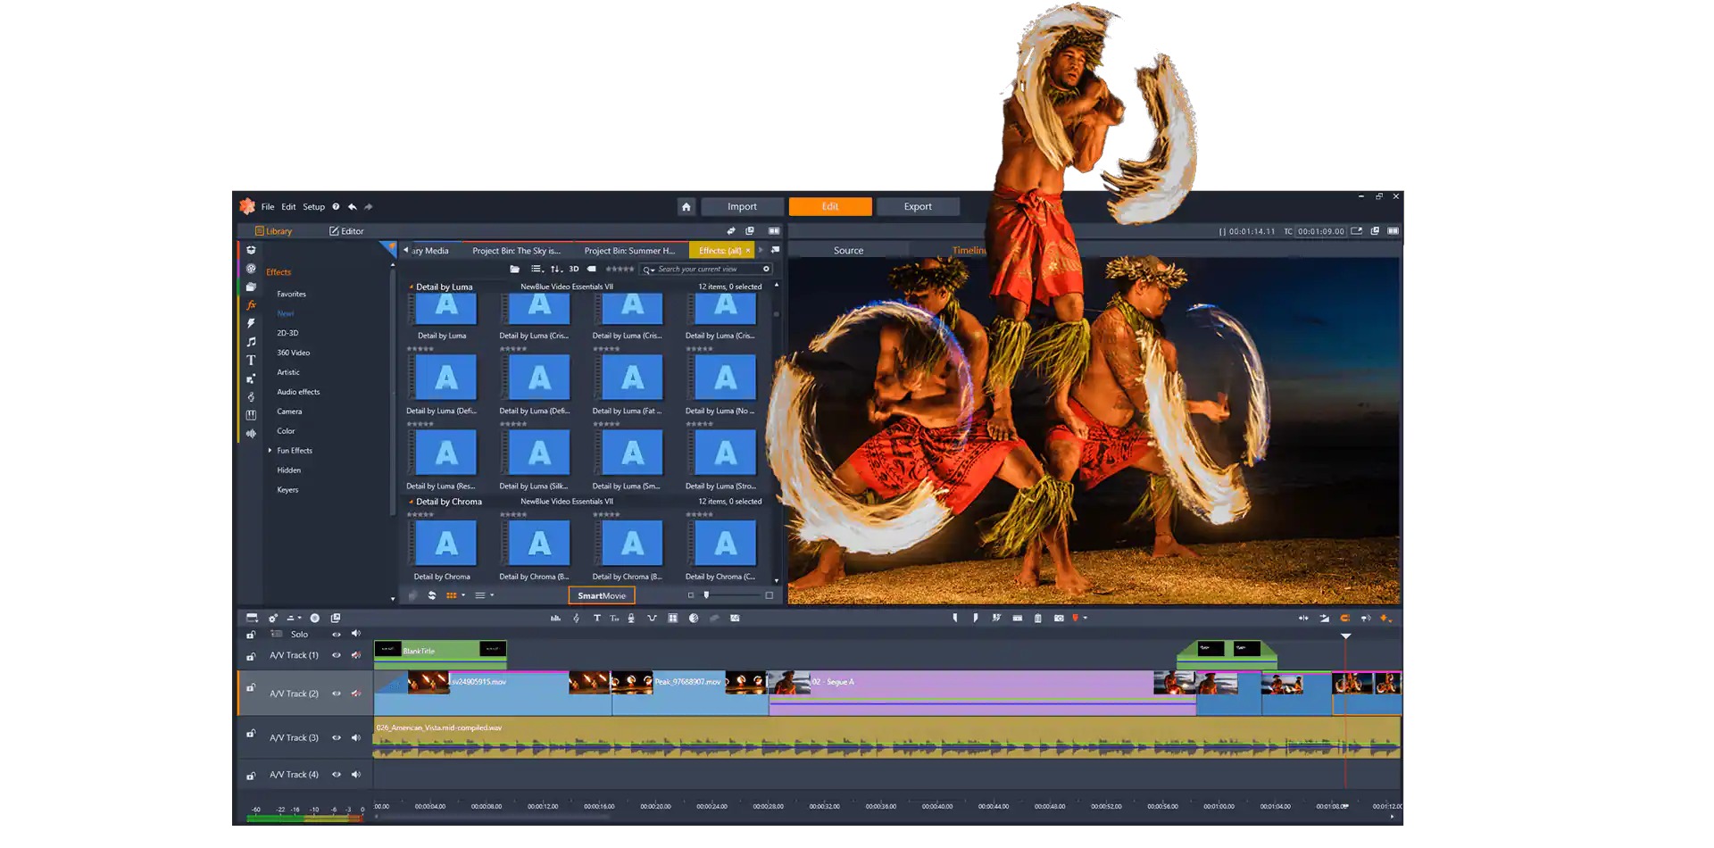Click the Export button
1714x848 pixels.
(918, 207)
